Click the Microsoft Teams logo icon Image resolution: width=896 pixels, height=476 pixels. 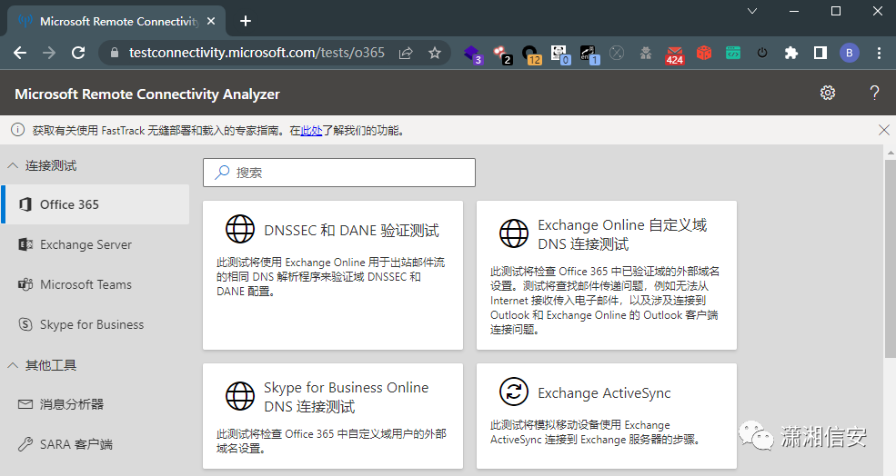(25, 284)
